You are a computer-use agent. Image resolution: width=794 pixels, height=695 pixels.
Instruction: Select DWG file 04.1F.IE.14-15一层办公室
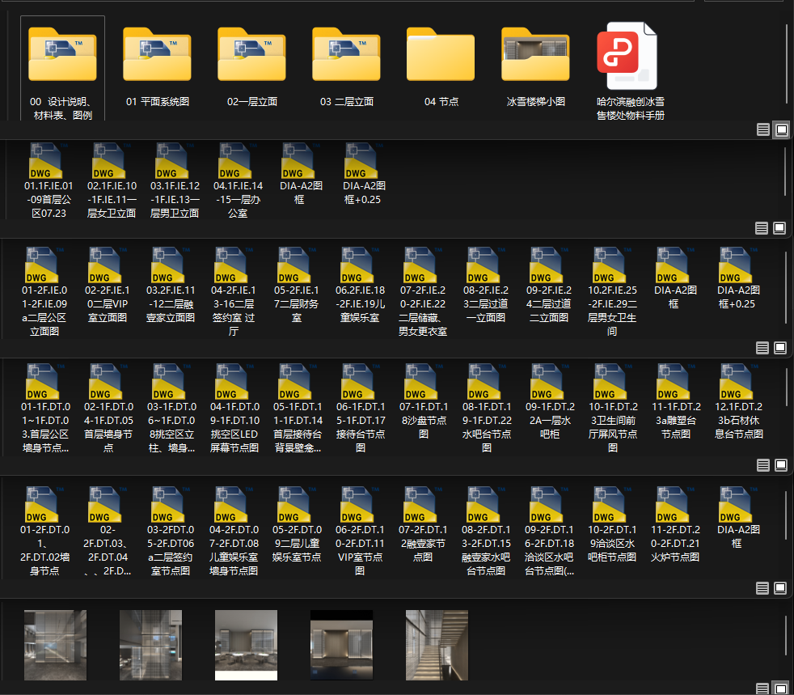[x=238, y=181]
